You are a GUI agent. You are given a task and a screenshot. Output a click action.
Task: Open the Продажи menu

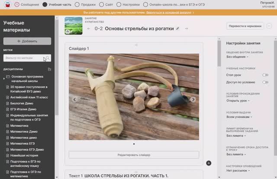point(87,4)
